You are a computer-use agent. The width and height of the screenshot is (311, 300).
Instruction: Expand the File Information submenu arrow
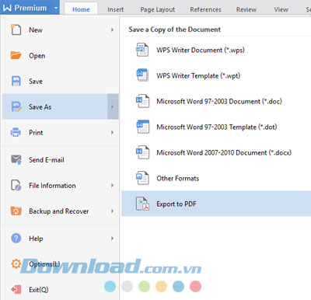tap(112, 185)
